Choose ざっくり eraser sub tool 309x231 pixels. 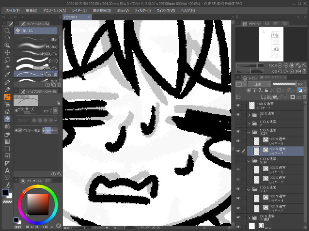pos(36,60)
